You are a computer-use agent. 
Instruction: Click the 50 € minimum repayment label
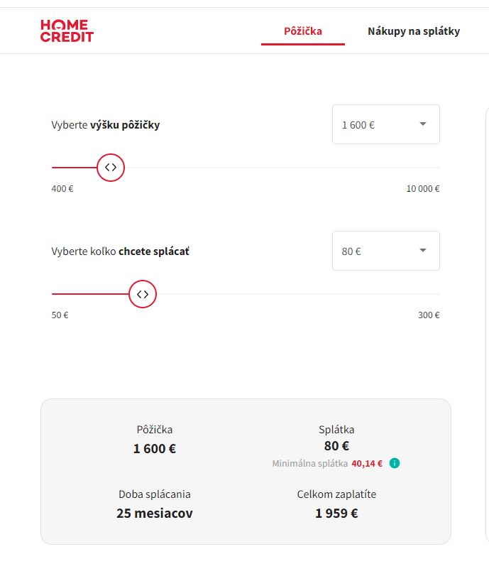(x=60, y=315)
